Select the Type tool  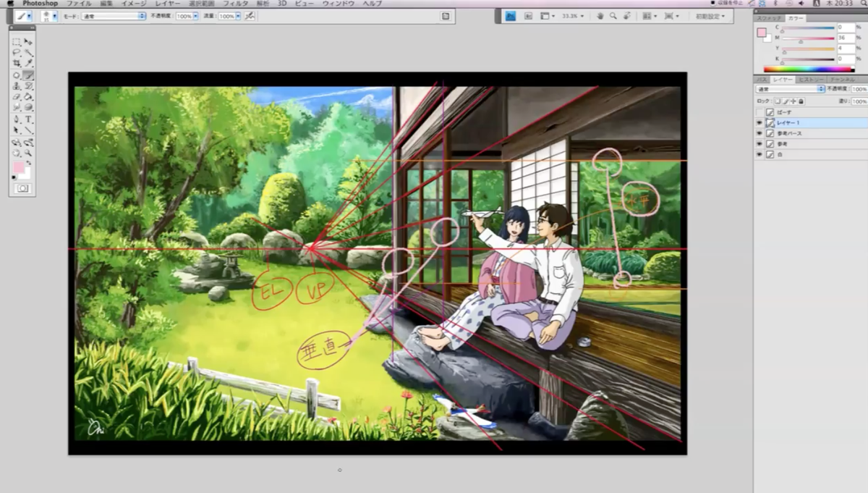point(28,119)
